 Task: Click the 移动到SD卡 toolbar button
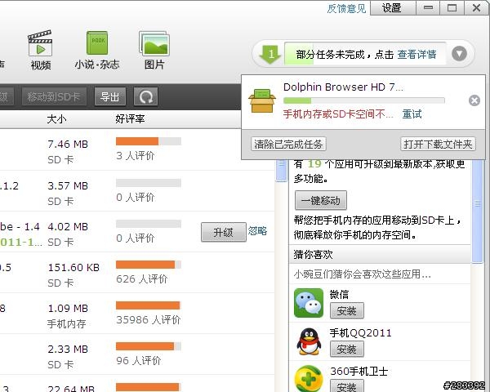coord(54,97)
